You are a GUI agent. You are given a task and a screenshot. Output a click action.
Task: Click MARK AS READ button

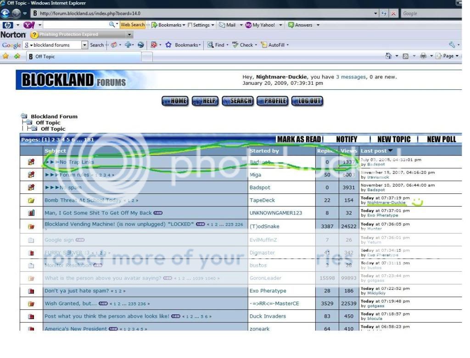(x=299, y=139)
